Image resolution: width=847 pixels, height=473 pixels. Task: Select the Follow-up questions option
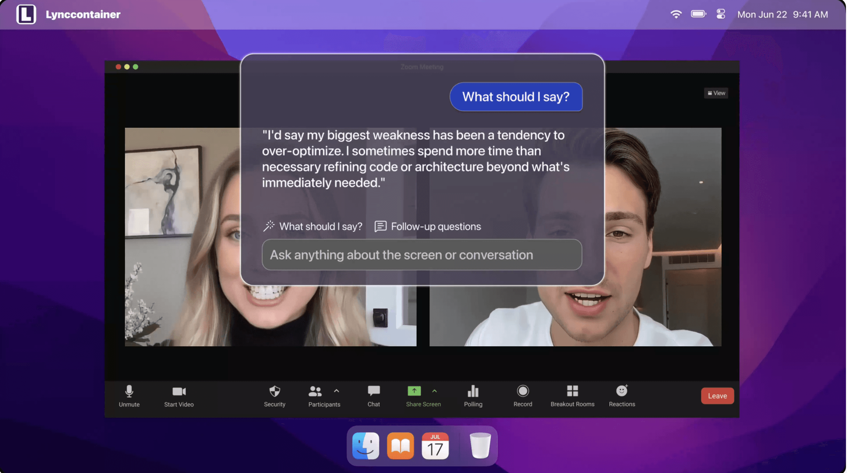coord(428,226)
